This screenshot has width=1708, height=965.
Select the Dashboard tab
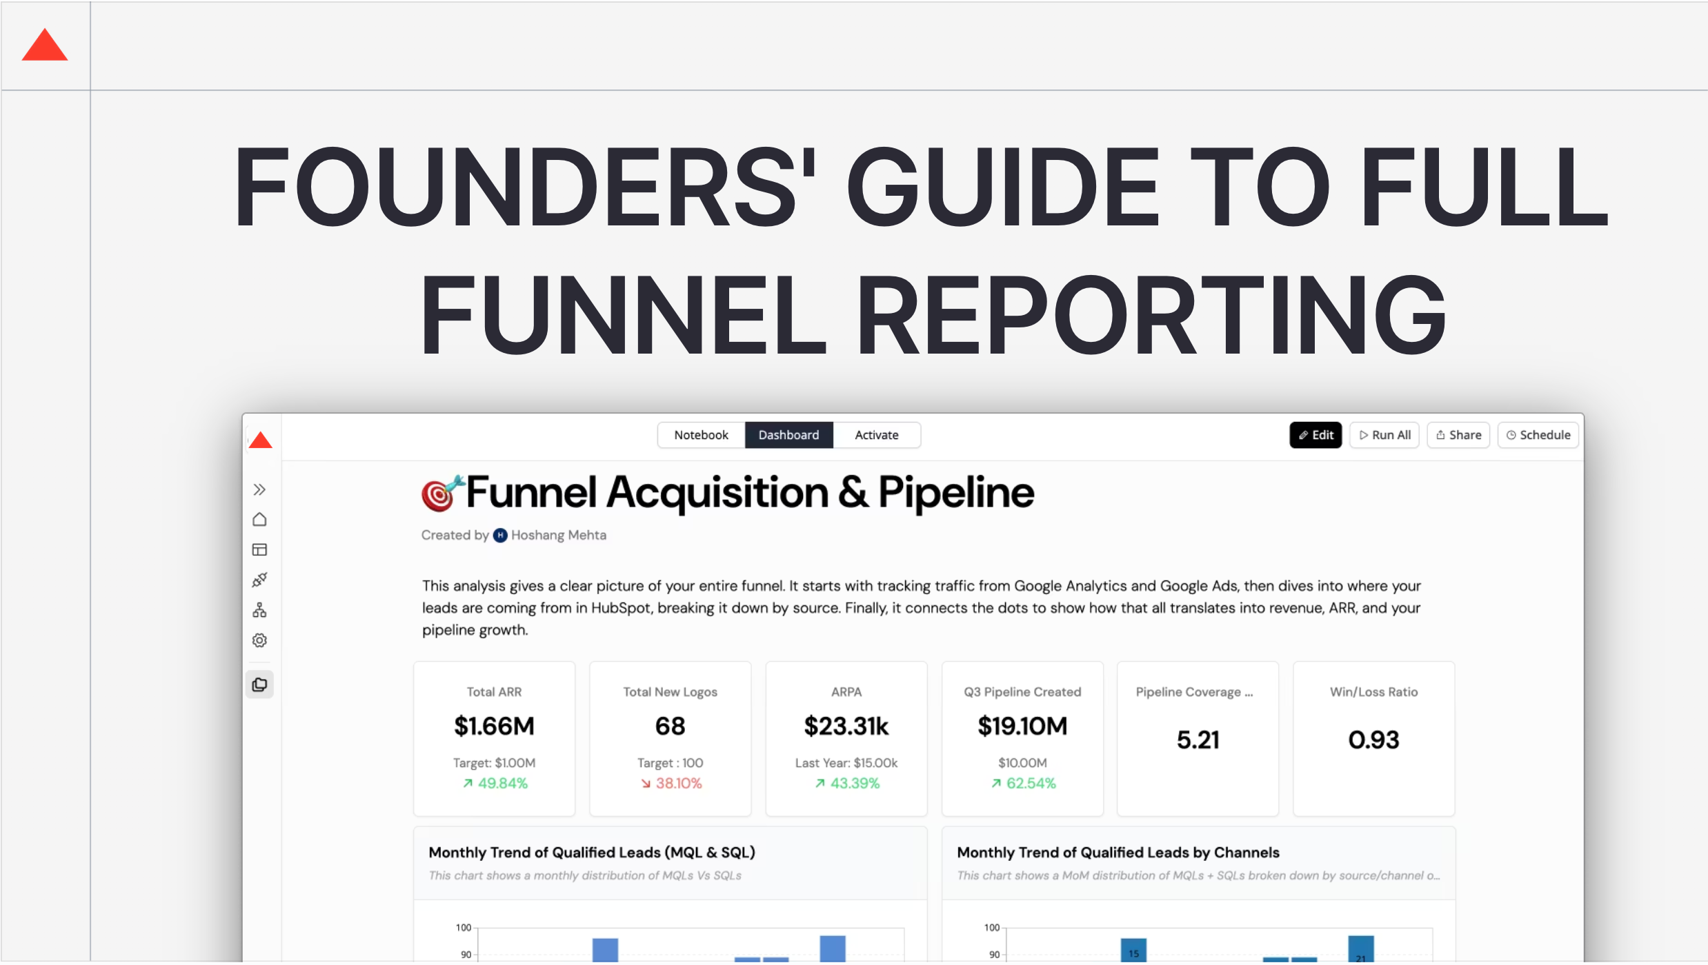788,435
